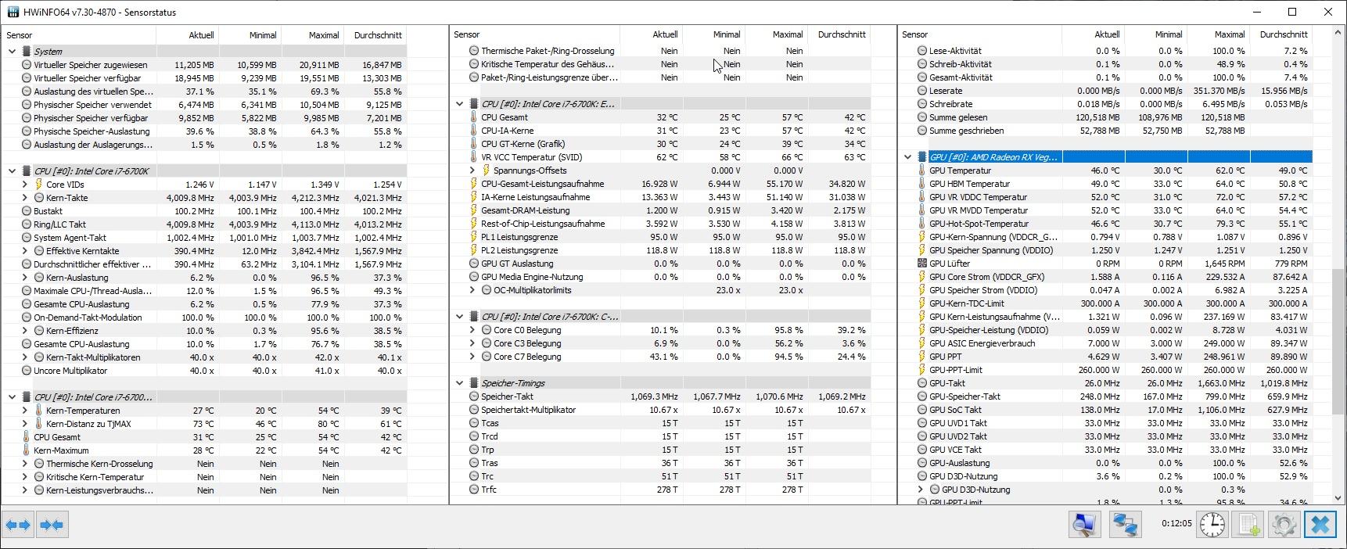Click the GPU Lüfter fan icon
This screenshot has width=1347, height=549.
pyautogui.click(x=922, y=264)
